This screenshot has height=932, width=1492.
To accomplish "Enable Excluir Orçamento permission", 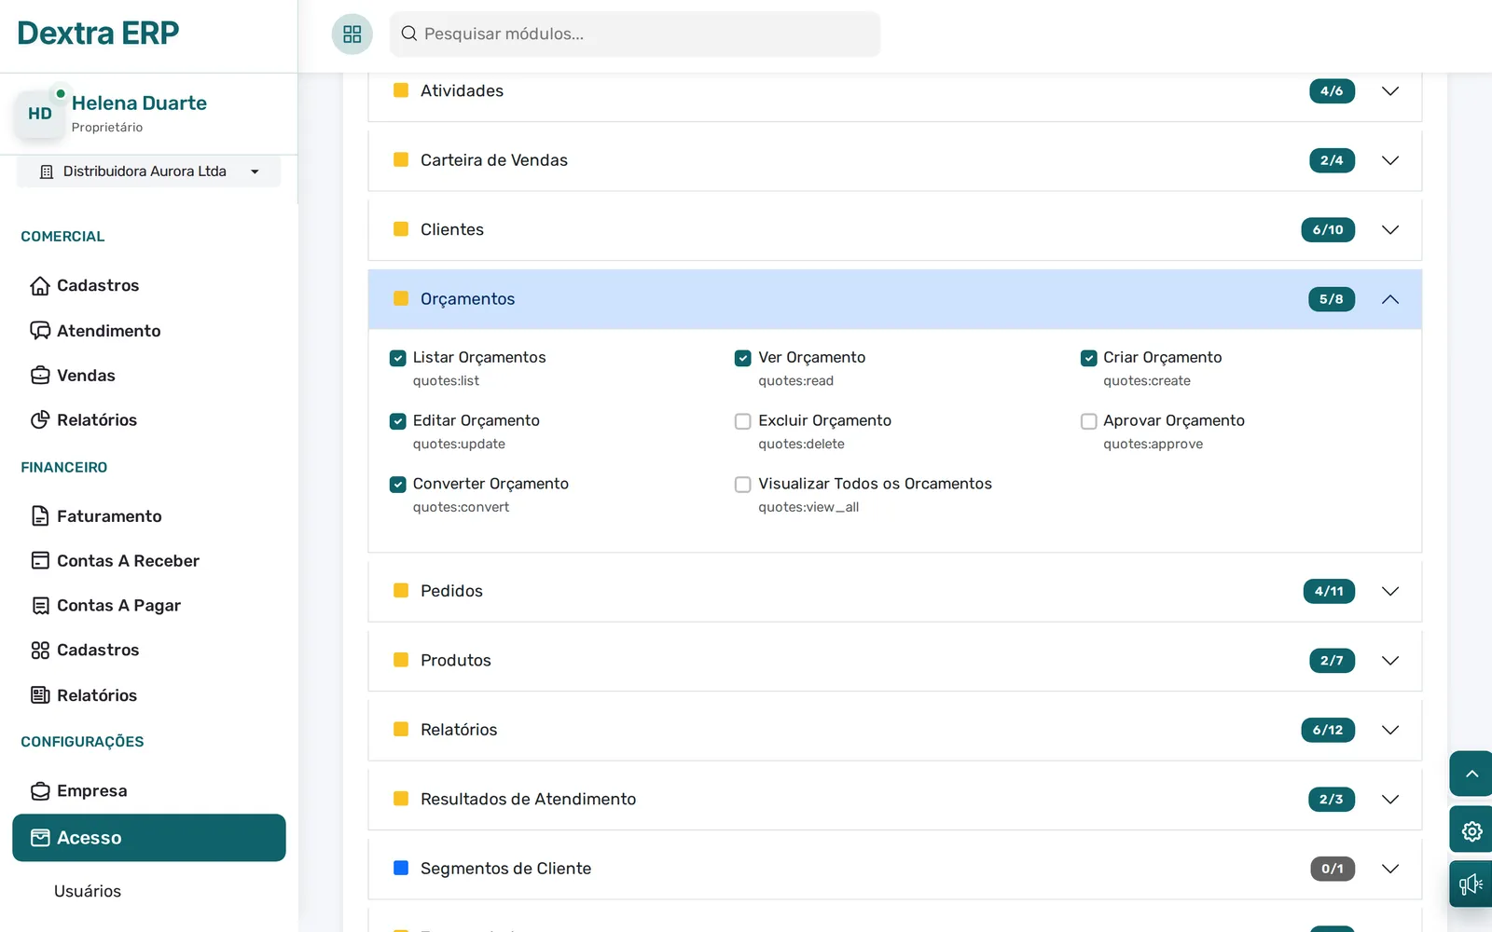I will (743, 421).
